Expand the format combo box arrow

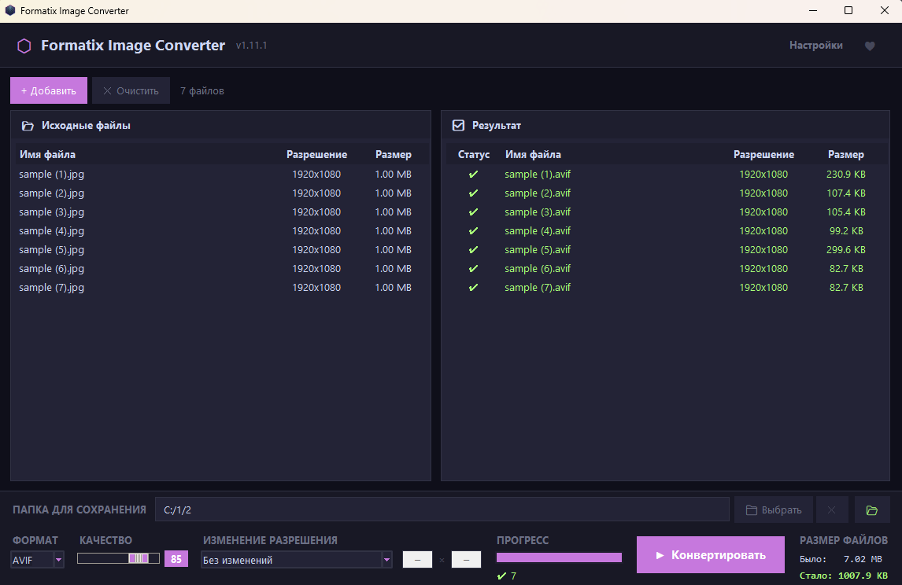point(59,560)
